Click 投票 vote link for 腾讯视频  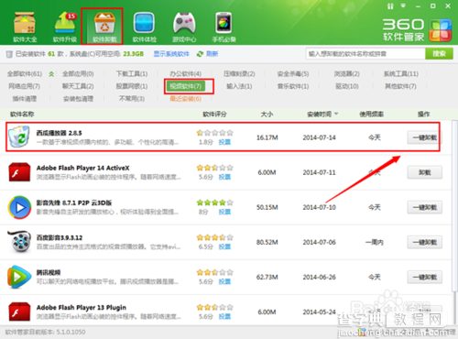click(224, 281)
